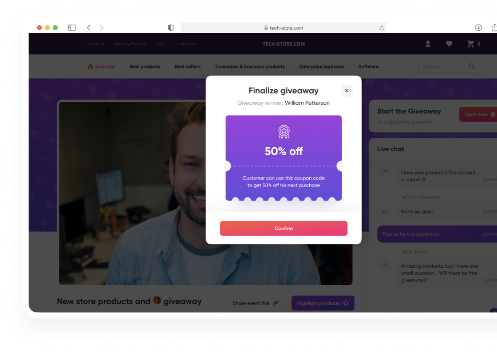Close the Finalize giveaway dialog
The height and width of the screenshot is (353, 497).
[346, 90]
